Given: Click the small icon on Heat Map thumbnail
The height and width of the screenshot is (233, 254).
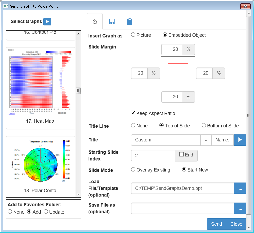Looking at the screenshot, I should tap(9, 50).
